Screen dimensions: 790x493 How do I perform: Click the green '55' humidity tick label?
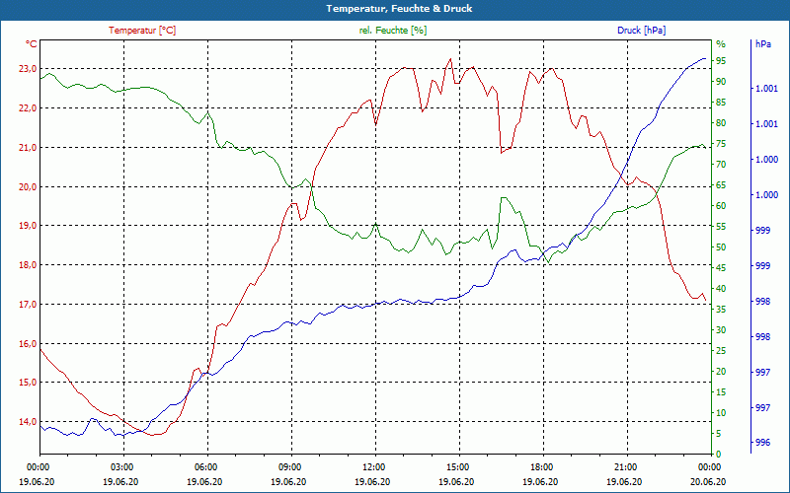pyautogui.click(x=721, y=227)
